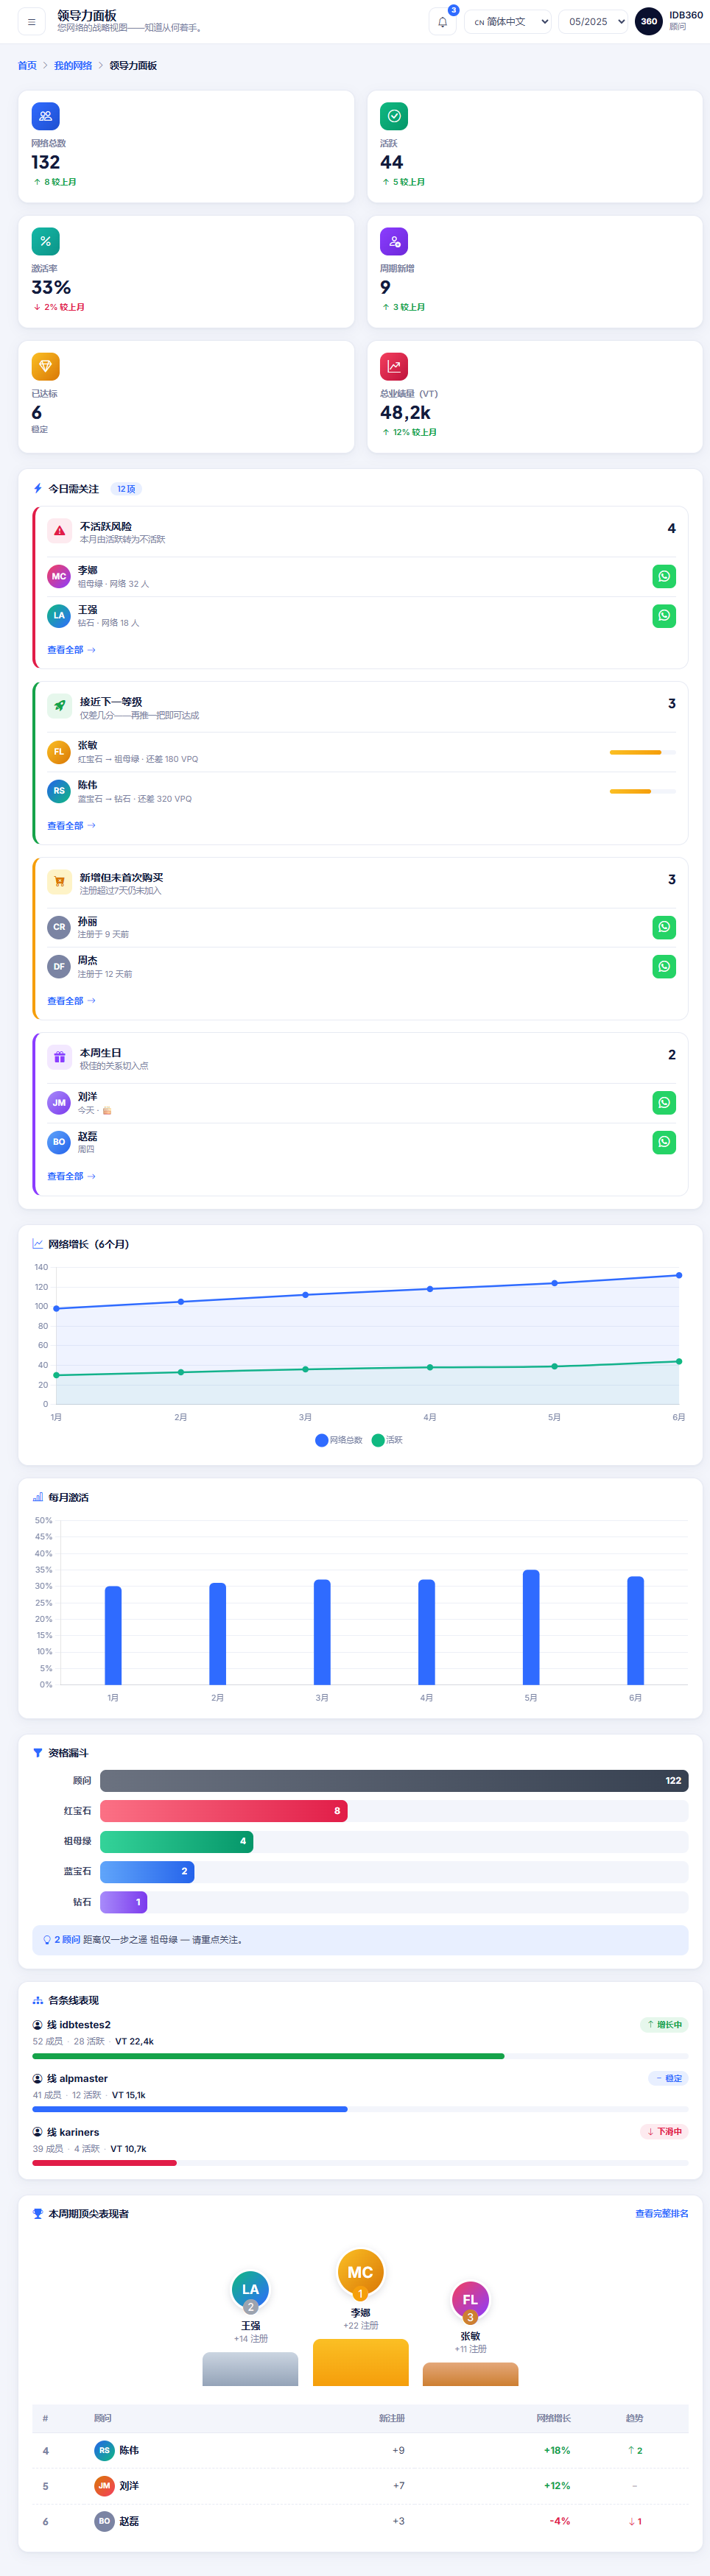Select 线 kariners line row
The width and height of the screenshot is (710, 2576).
point(360,2146)
